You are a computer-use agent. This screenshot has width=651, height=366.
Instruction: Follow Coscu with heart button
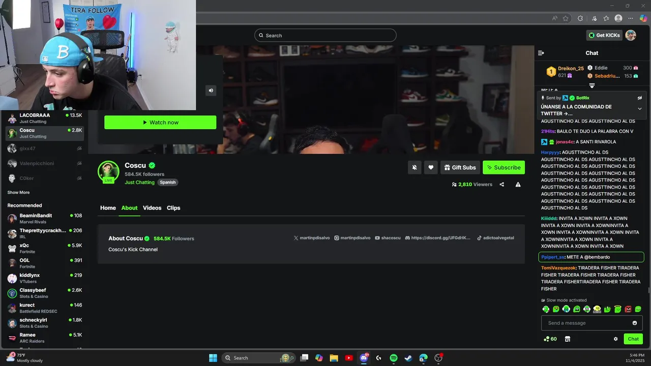click(x=431, y=167)
